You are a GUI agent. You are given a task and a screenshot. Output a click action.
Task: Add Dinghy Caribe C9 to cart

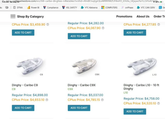(x=23, y=108)
